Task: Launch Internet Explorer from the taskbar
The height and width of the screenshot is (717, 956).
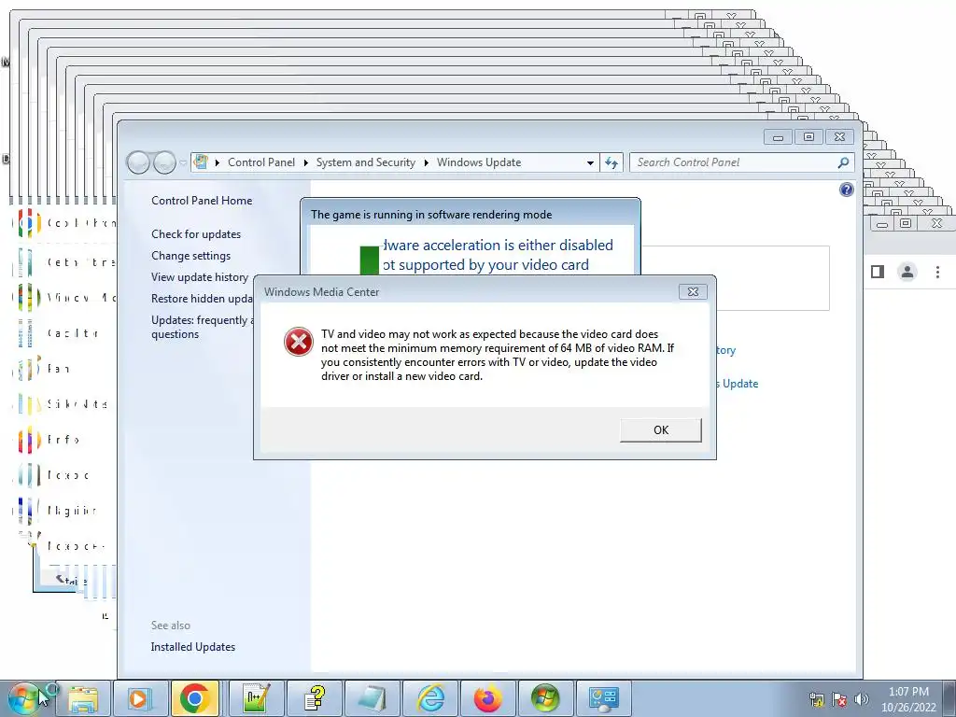Action: pyautogui.click(x=429, y=698)
